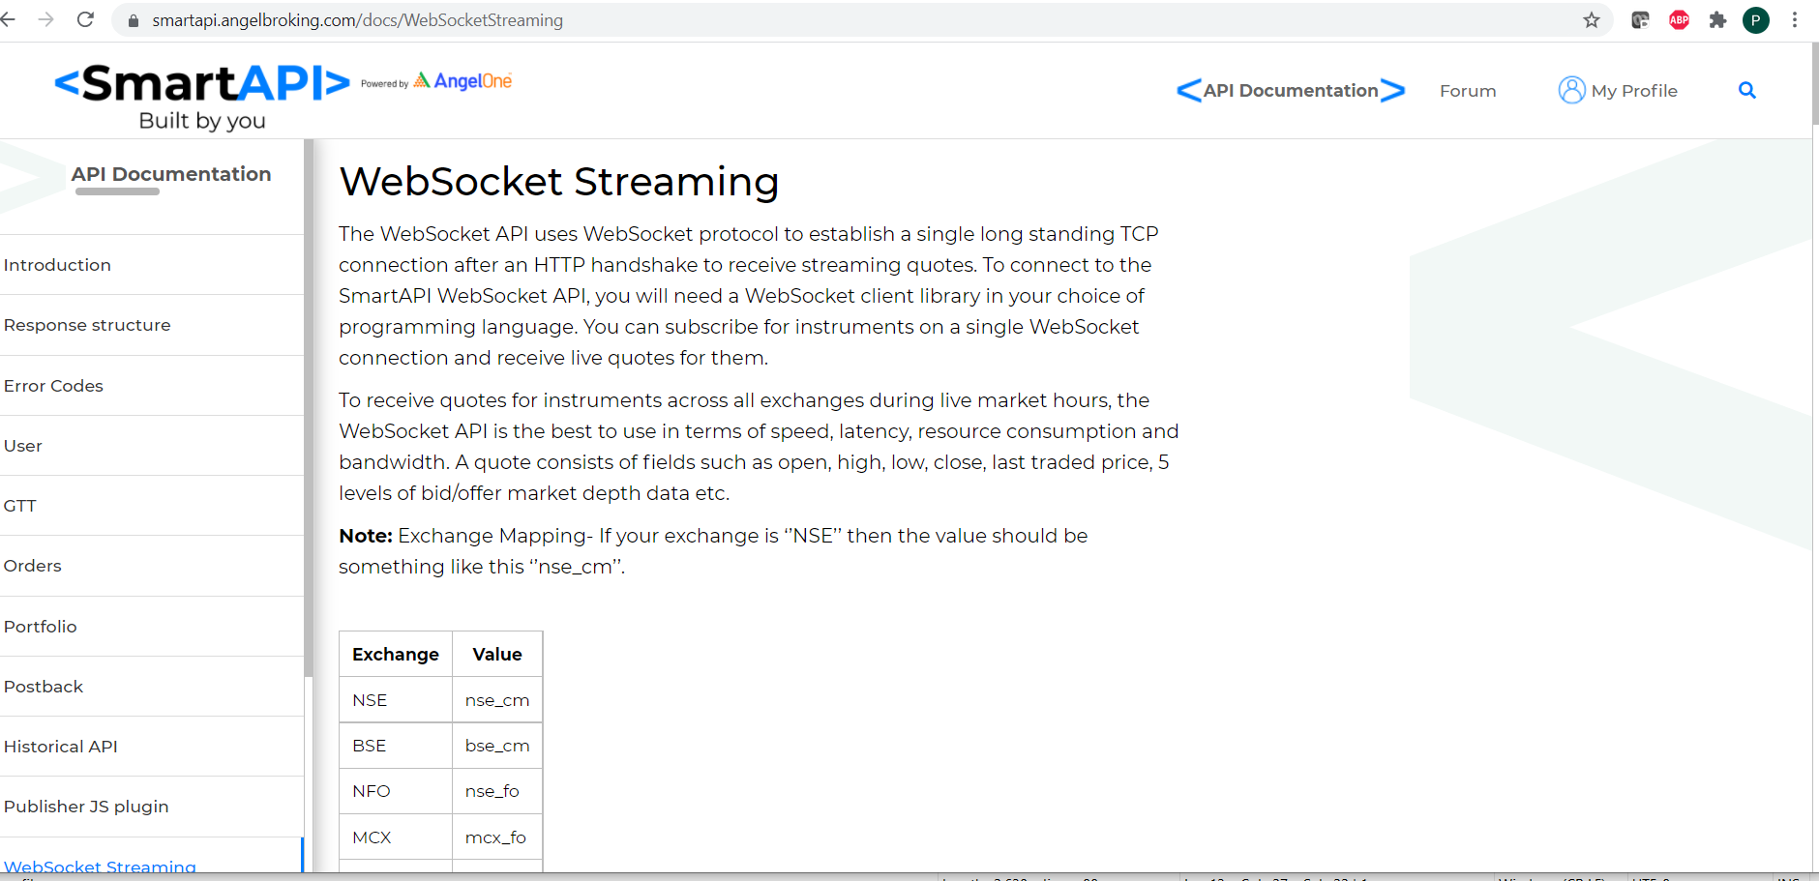
Task: Open the Extensions puzzle-piece menu
Action: coord(1717,19)
